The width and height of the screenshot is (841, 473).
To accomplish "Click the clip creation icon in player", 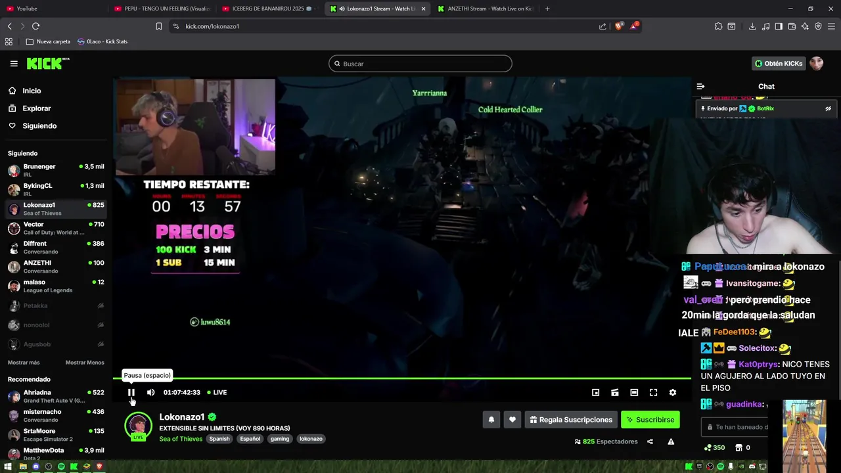I will [614, 392].
